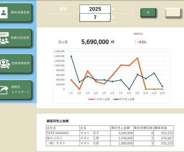Click the 顧客別売上金額 heading
The height and width of the screenshot is (152, 184).
coord(58,121)
